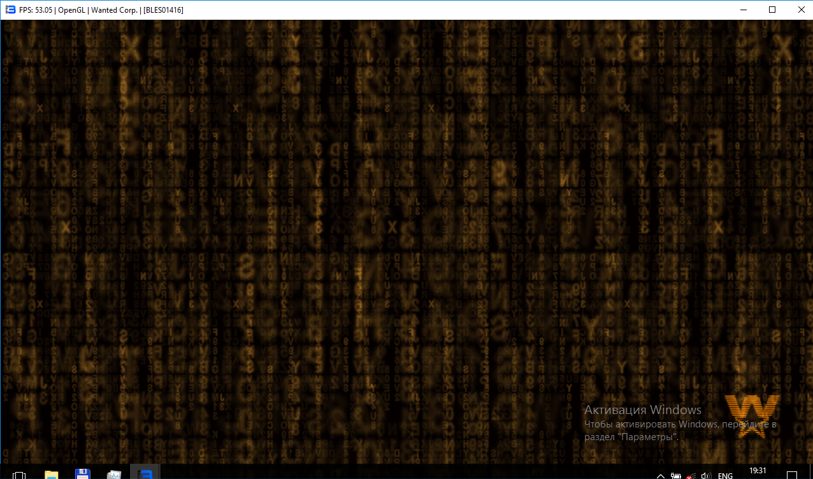The width and height of the screenshot is (813, 479).
Task: Open the battery status tray icon
Action: (676, 475)
